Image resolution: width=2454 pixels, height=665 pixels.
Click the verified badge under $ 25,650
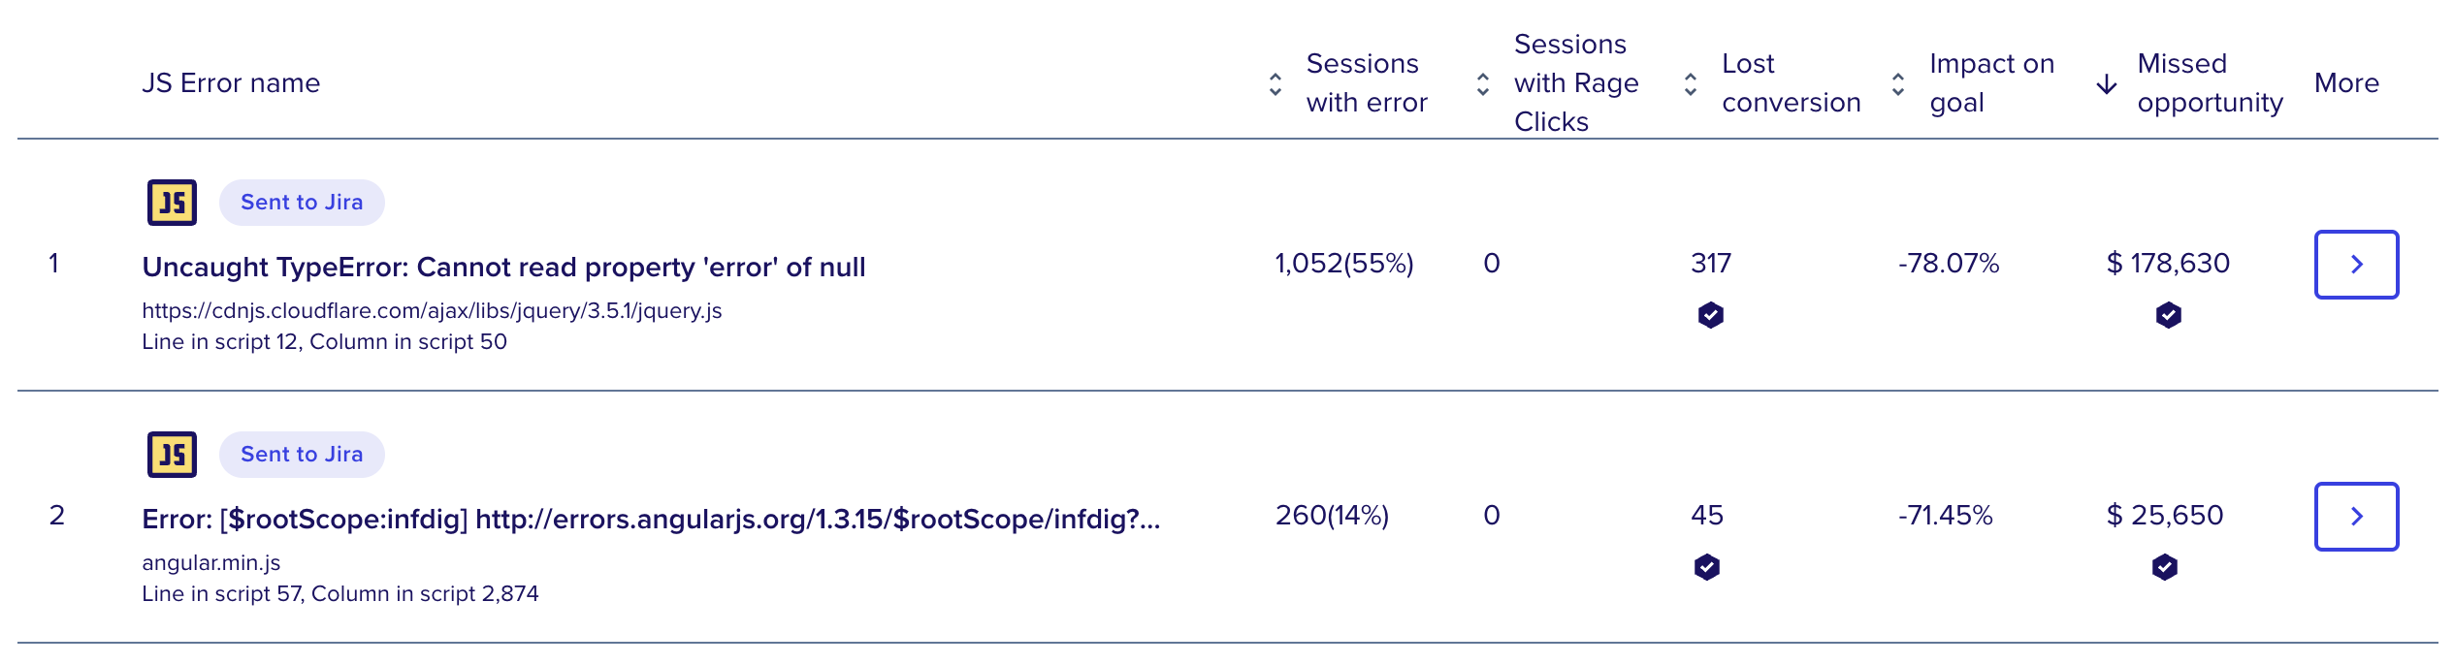pyautogui.click(x=2165, y=567)
